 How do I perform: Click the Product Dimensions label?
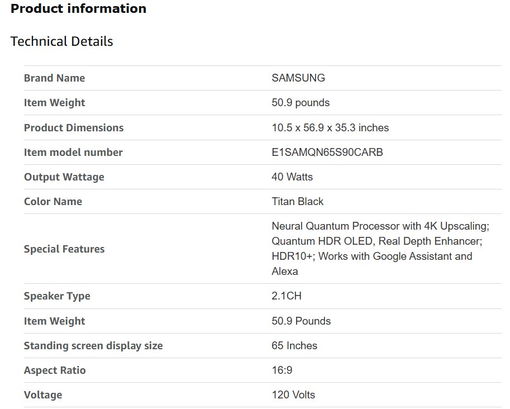74,127
